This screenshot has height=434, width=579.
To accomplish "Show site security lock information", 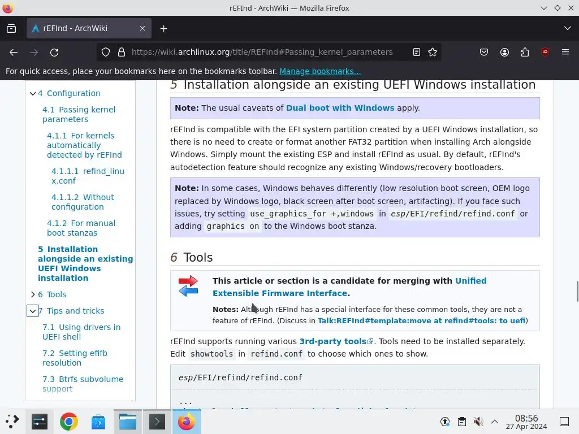I will pyautogui.click(x=122, y=53).
